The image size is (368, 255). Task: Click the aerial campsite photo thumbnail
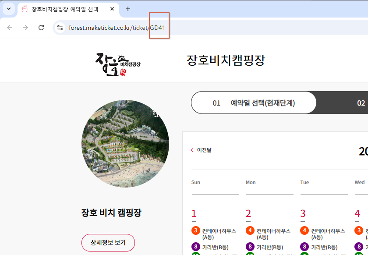tap(125, 144)
